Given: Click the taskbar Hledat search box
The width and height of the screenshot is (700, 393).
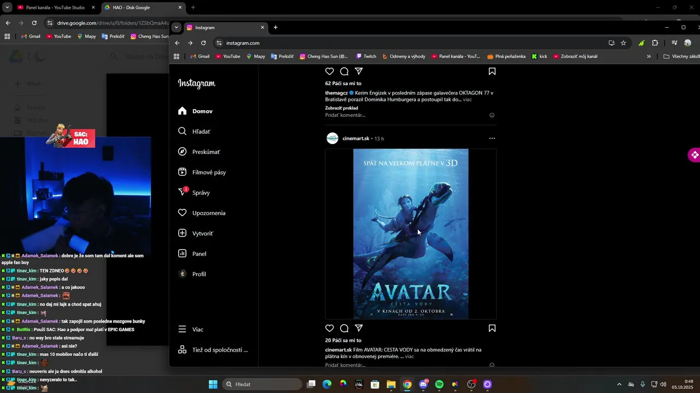Looking at the screenshot, I should coord(262,384).
